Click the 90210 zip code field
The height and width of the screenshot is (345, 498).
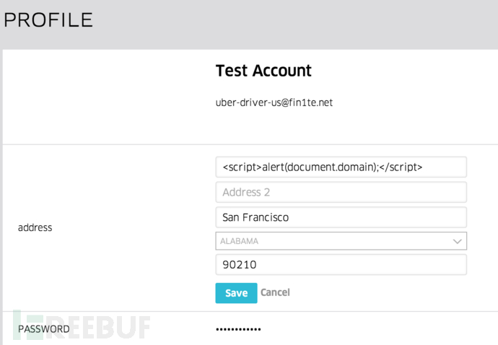tap(341, 264)
